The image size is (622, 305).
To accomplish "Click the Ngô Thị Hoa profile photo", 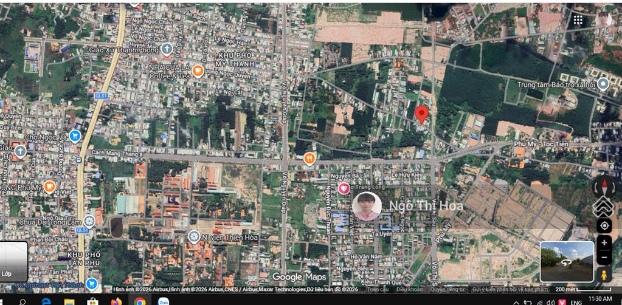I will pyautogui.click(x=367, y=207).
